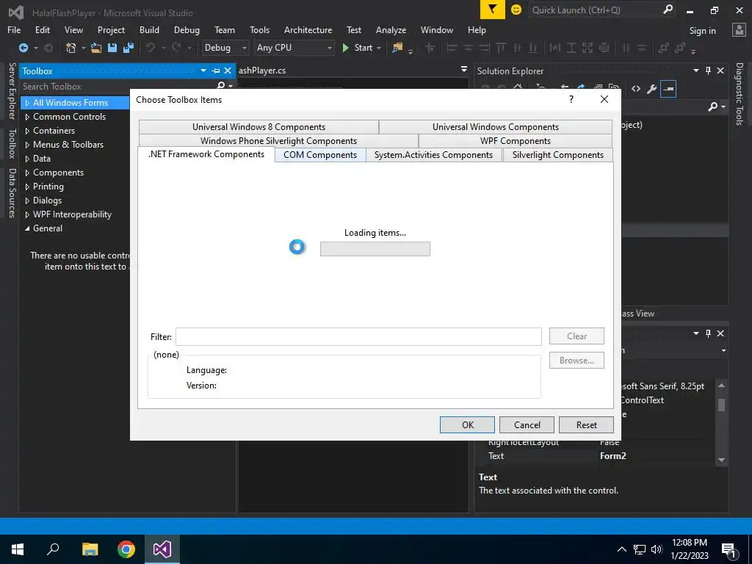This screenshot has width=752, height=564.
Task: Click the Clear filter button
Action: (x=576, y=336)
